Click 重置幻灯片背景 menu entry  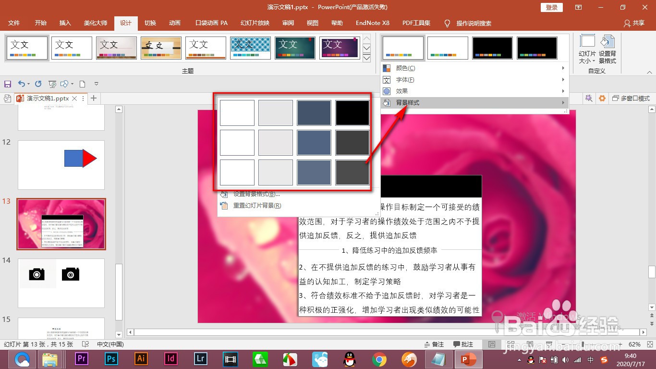pos(257,206)
